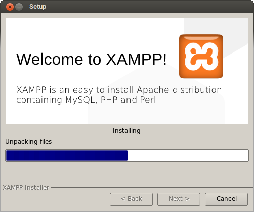Click the separator line beside XAMPP Installer
Screen dimensions: 254x212
[x=152, y=187]
